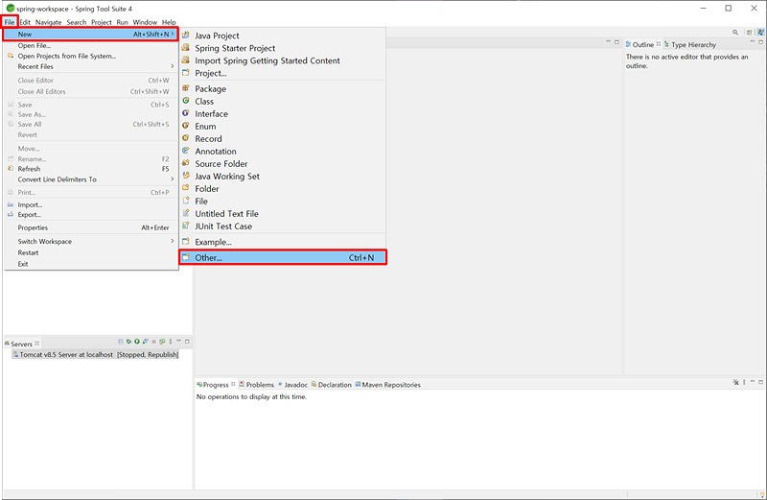Select Import Spring Getting Started Content
Screen dimensions: 767x500
[283, 60]
